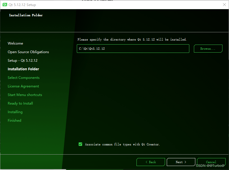This screenshot has height=170, width=229.
Task: Return to previous page with Back
Action: (x=151, y=162)
